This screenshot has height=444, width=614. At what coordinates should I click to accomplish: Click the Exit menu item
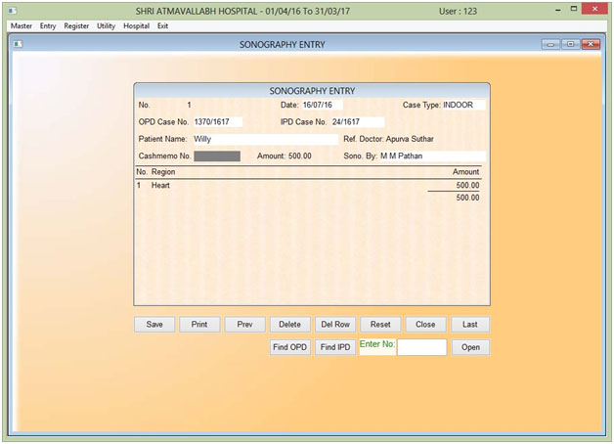click(162, 25)
